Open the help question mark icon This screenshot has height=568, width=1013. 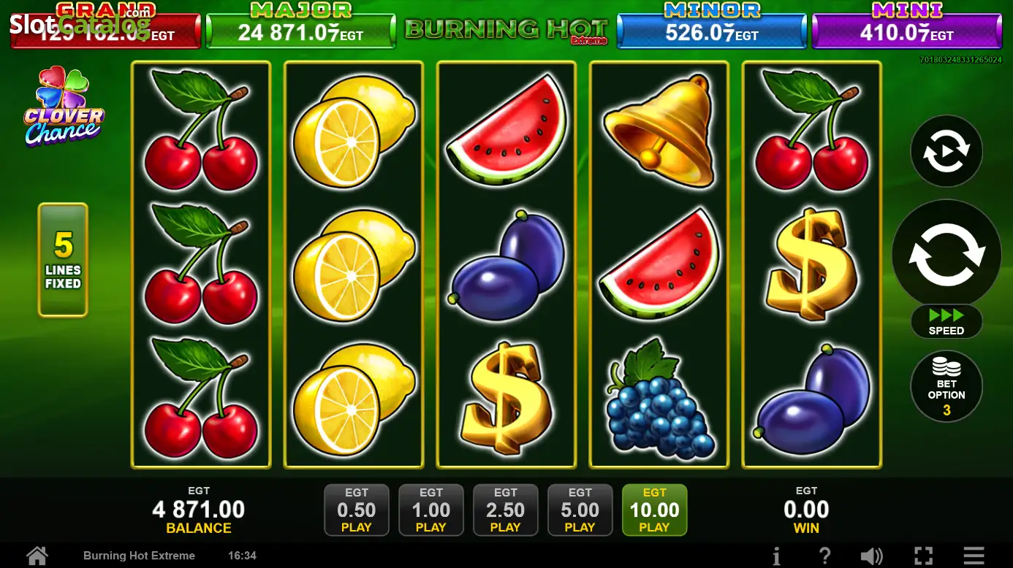[824, 556]
